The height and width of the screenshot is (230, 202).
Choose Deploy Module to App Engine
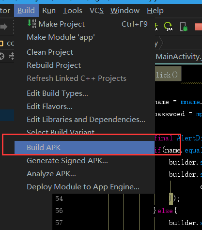pyautogui.click(x=84, y=187)
